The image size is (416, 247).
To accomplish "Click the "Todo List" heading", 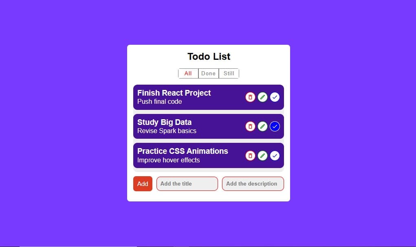I will pyautogui.click(x=208, y=57).
